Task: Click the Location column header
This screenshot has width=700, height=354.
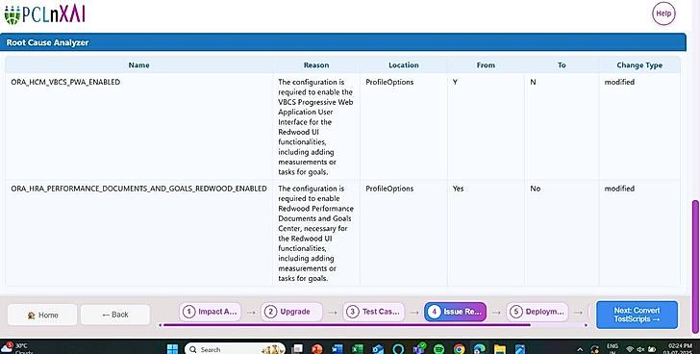Action: point(404,65)
